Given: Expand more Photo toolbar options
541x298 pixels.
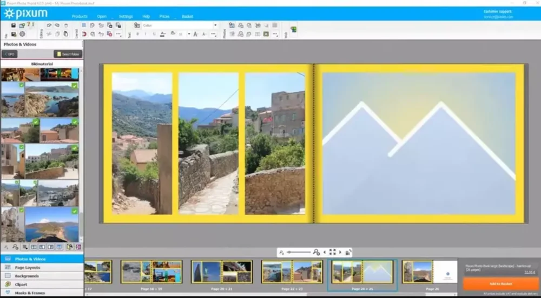Looking at the screenshot, I should tap(275, 34).
